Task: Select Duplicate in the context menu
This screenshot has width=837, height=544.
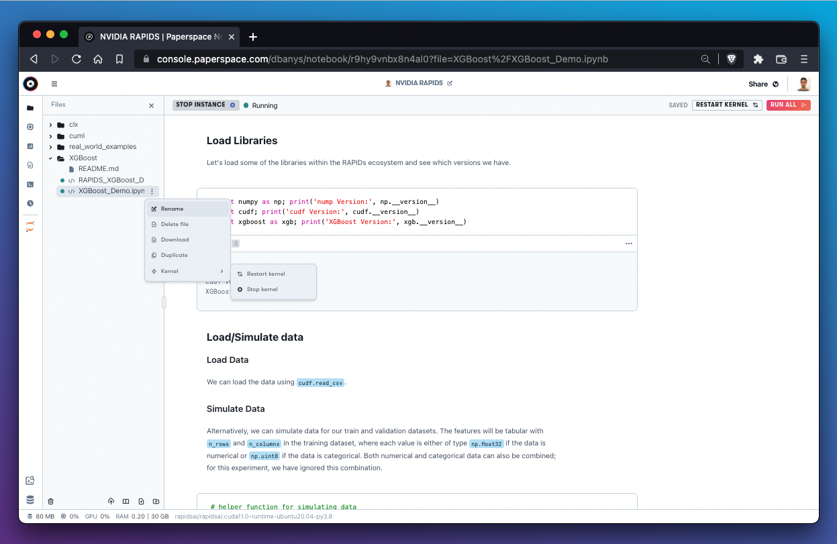Action: pyautogui.click(x=188, y=255)
